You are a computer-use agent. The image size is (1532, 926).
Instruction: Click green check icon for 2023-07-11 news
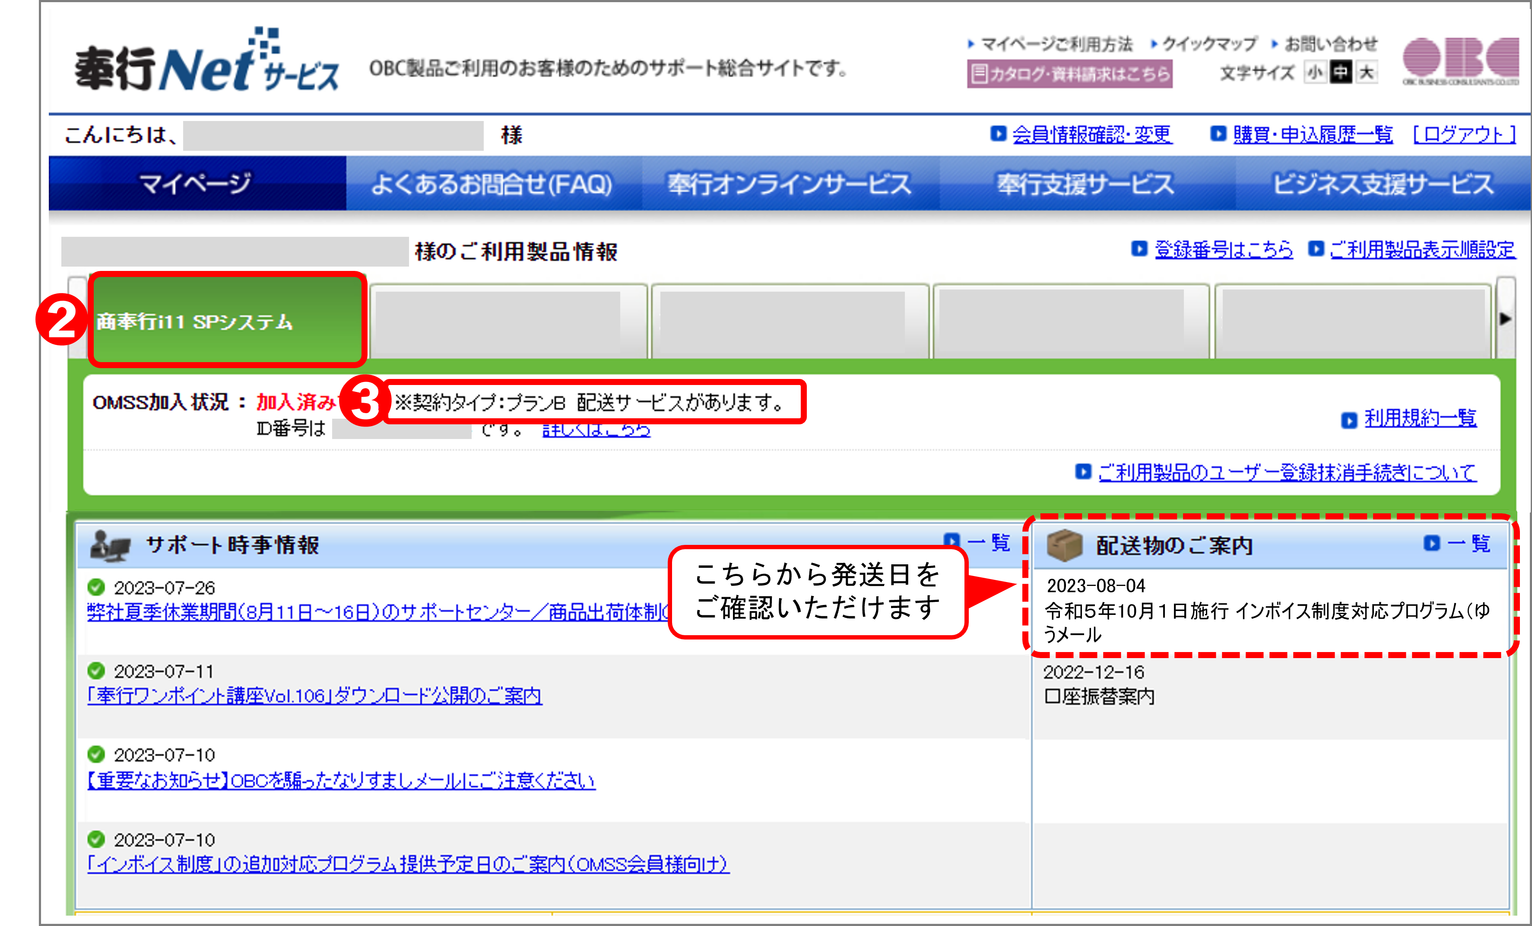(x=96, y=670)
